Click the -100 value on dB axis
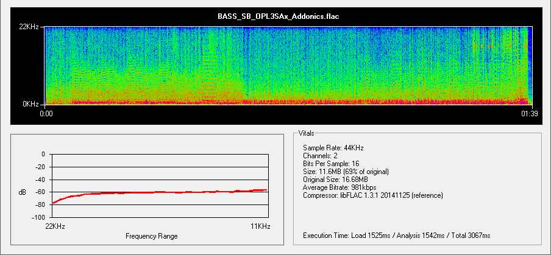Image resolution: width=551 pixels, height=255 pixels. (x=38, y=217)
